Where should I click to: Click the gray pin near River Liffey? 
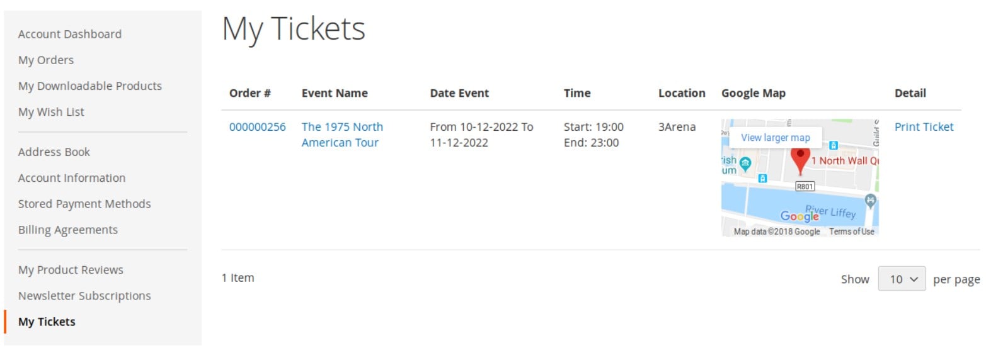point(871,201)
